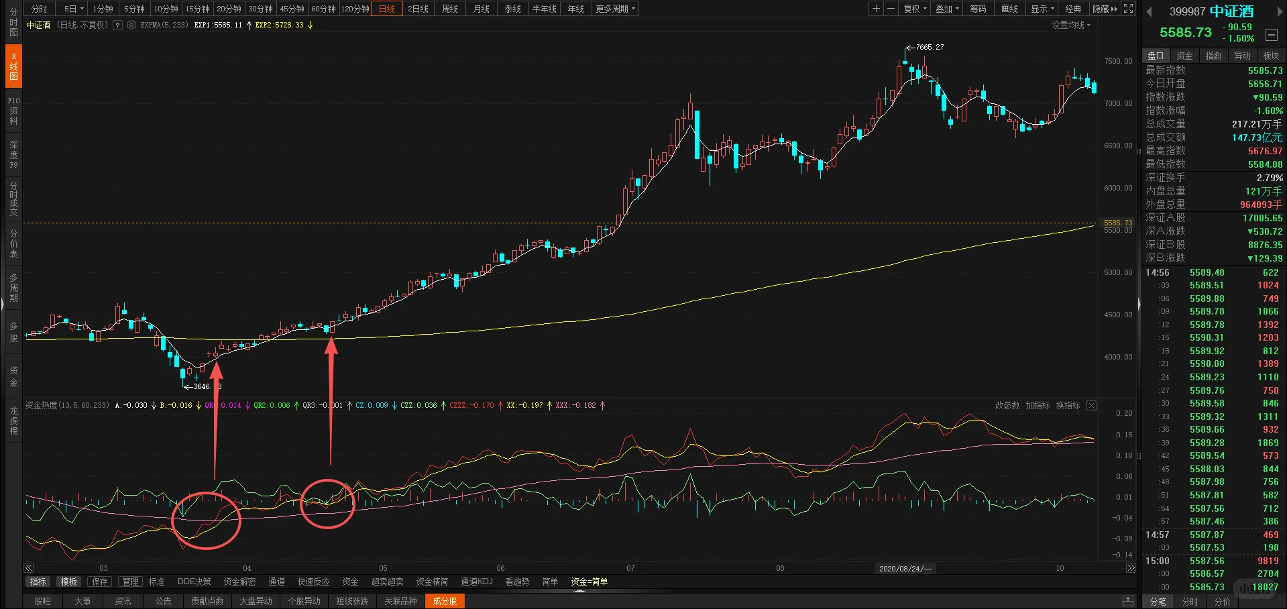Open 分价表 in left sidebar
1287x609 pixels.
tap(13, 243)
